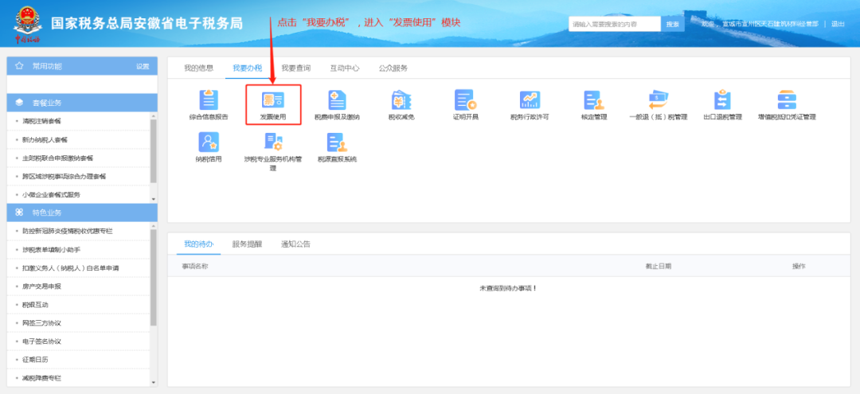860x394 pixels.
Task: Click the tax bureau emblem logo
Action: [x=26, y=24]
